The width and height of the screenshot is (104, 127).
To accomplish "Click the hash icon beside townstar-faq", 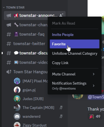I will pyautogui.click(x=9, y=34).
